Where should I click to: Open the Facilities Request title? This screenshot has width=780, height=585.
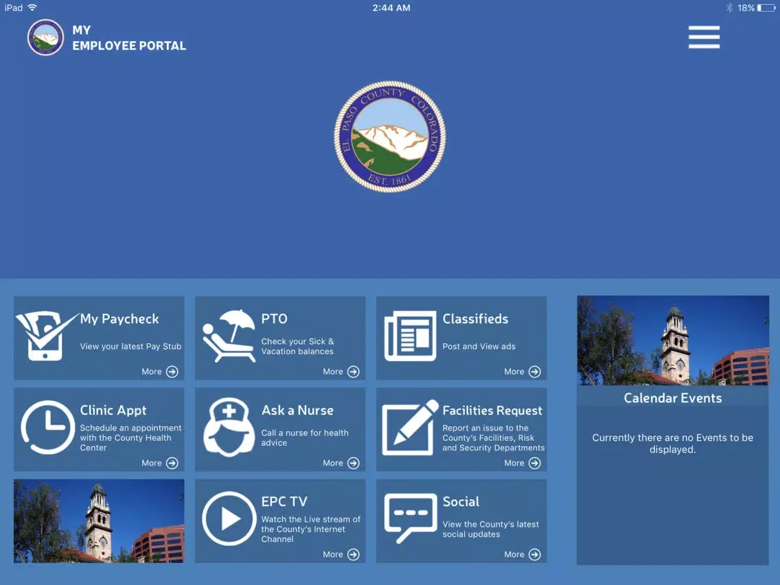492,411
